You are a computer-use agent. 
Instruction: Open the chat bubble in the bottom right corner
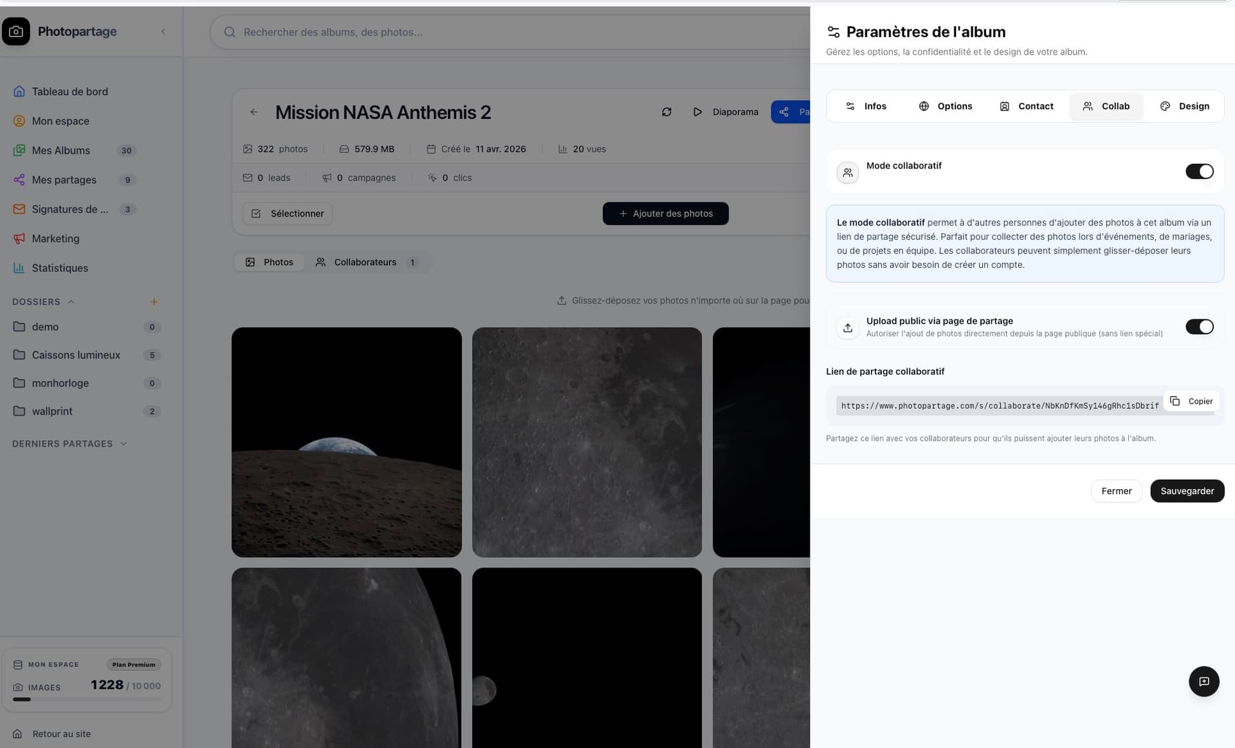click(x=1204, y=681)
